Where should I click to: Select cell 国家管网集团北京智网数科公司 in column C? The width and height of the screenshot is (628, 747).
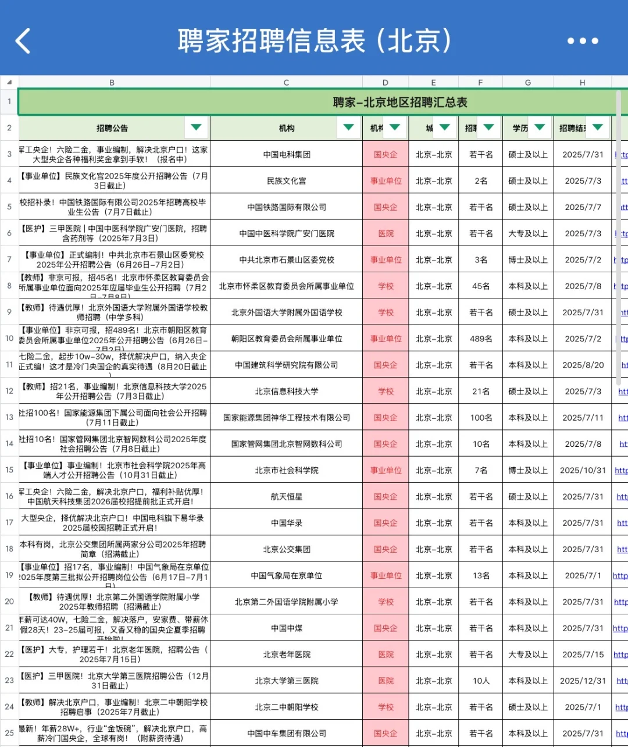(x=287, y=444)
